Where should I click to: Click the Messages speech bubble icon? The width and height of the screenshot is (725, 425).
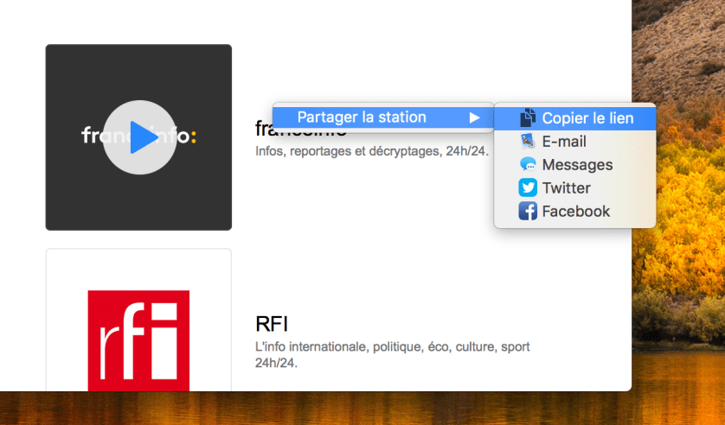(x=528, y=164)
